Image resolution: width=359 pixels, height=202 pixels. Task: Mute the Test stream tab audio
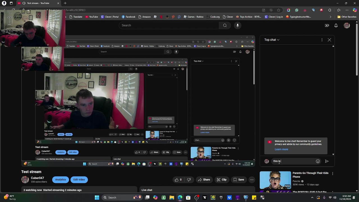[x=24, y=3]
